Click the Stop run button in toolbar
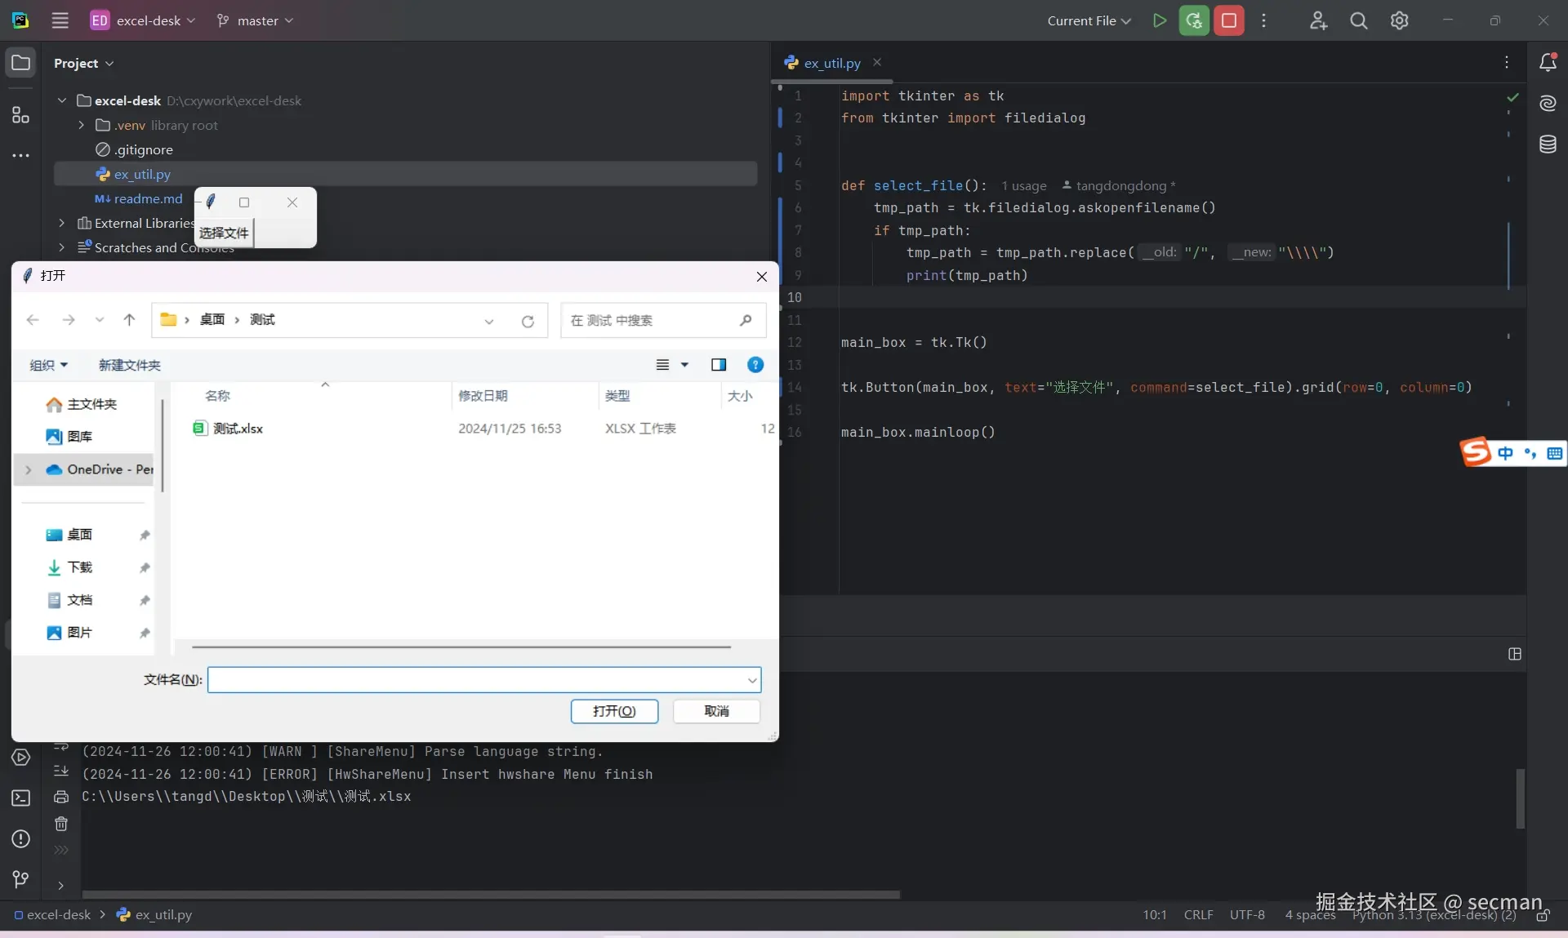1568x938 pixels. click(1228, 20)
